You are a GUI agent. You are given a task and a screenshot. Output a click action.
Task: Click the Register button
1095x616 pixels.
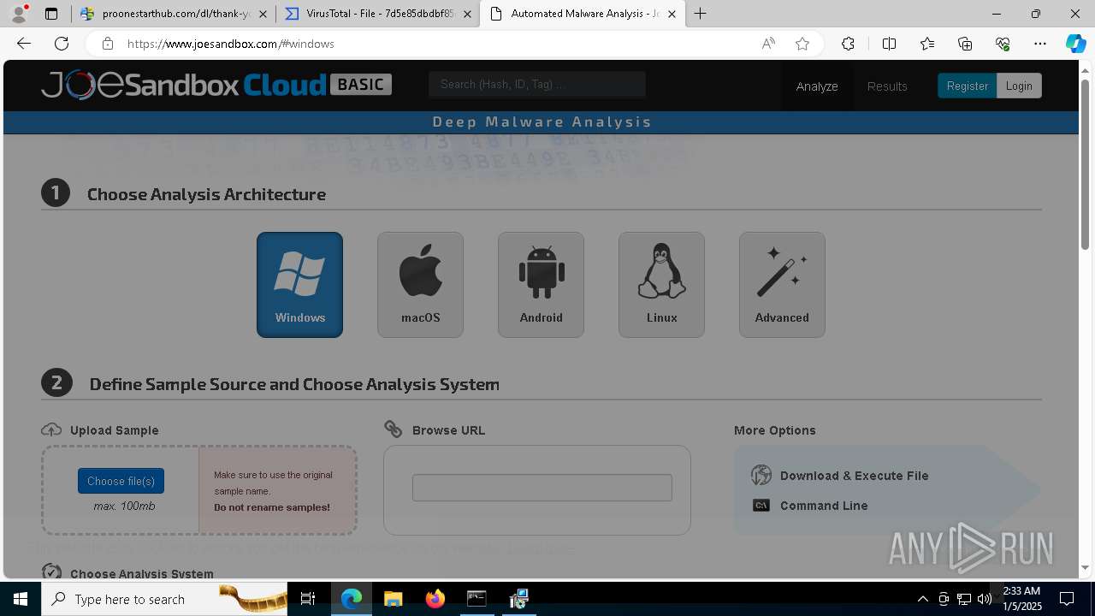(967, 86)
